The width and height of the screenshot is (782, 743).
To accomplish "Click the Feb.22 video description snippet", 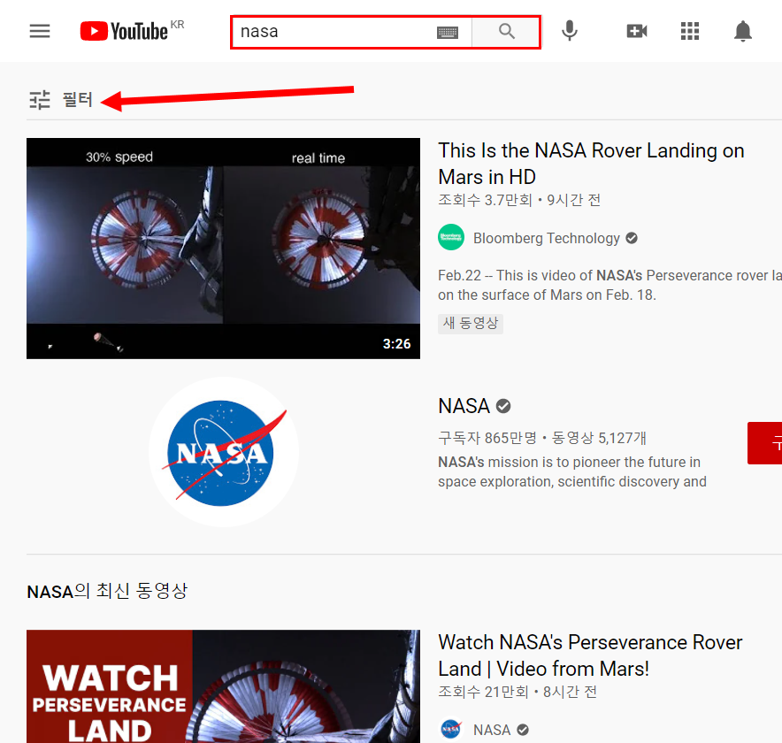I will pos(609,285).
